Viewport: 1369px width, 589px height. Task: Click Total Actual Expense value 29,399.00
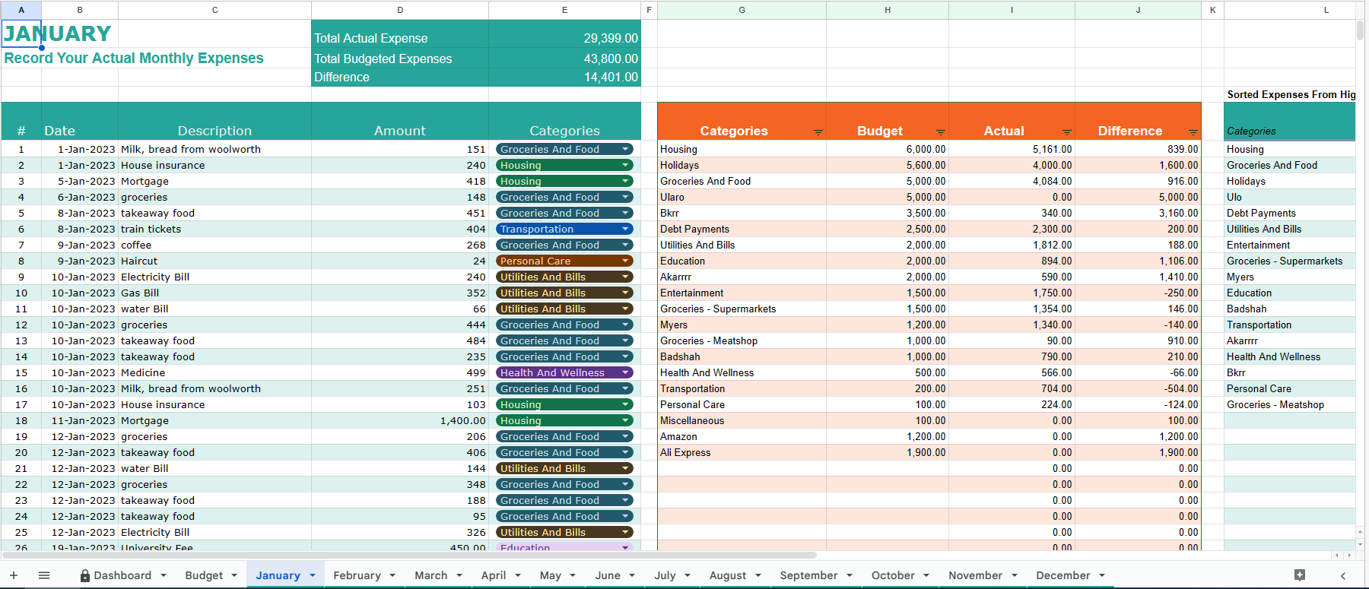[x=611, y=38]
